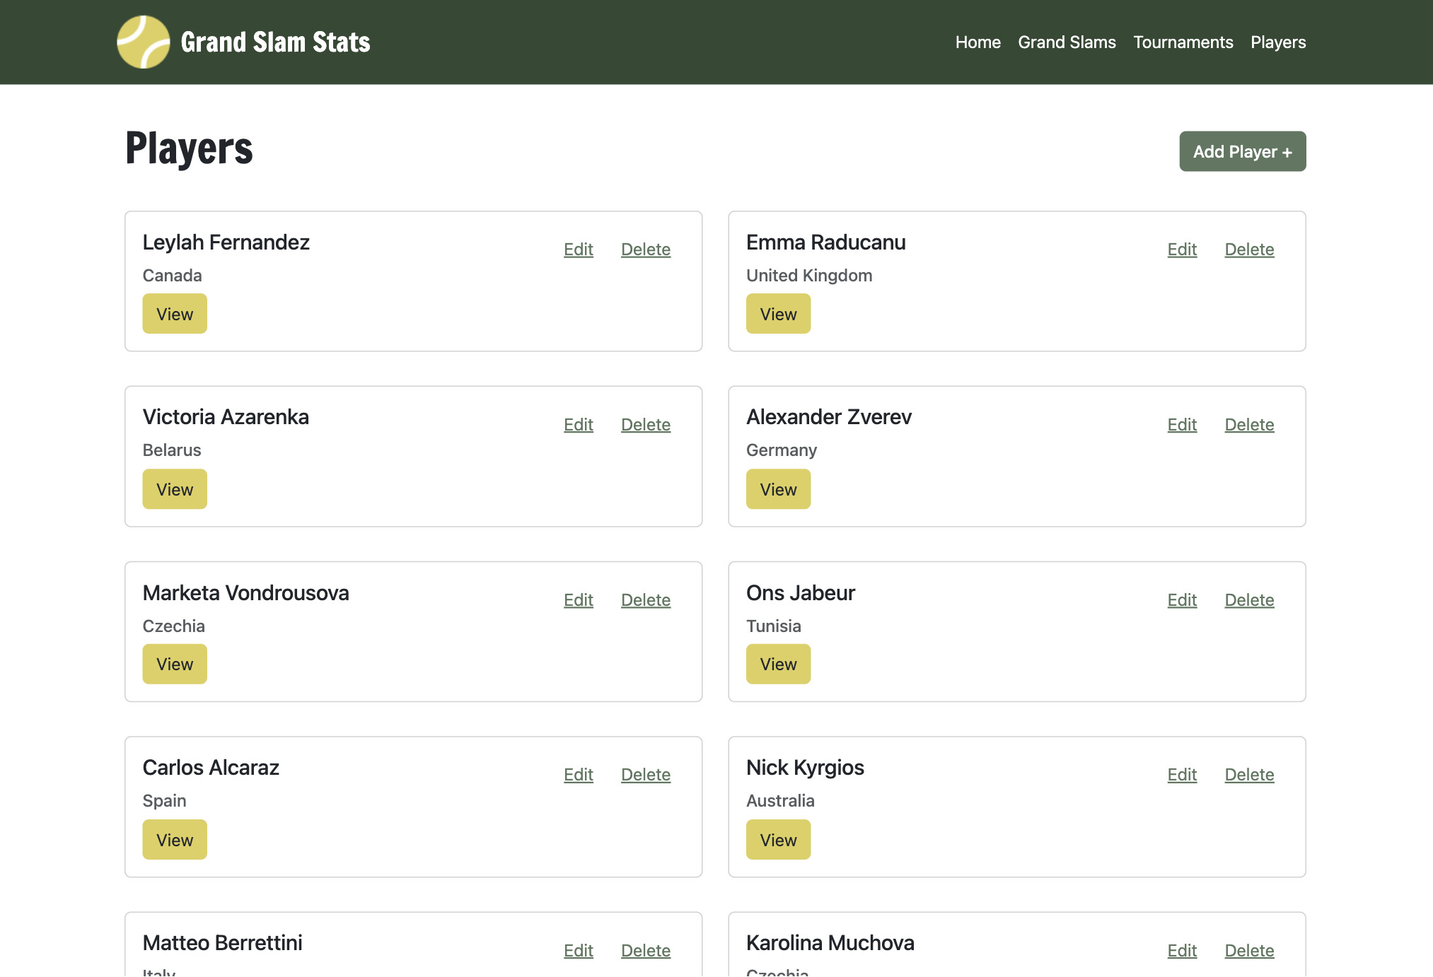View Leylah Fernandez's profile
The height and width of the screenshot is (977, 1433).
click(x=174, y=313)
